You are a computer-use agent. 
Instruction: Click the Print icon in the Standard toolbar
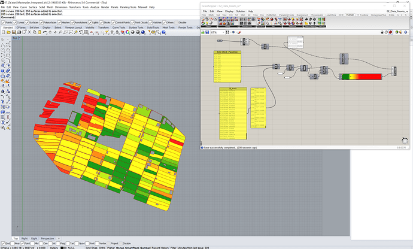click(x=19, y=32)
